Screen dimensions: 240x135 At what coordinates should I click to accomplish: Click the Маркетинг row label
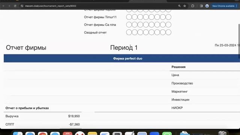click(x=180, y=91)
